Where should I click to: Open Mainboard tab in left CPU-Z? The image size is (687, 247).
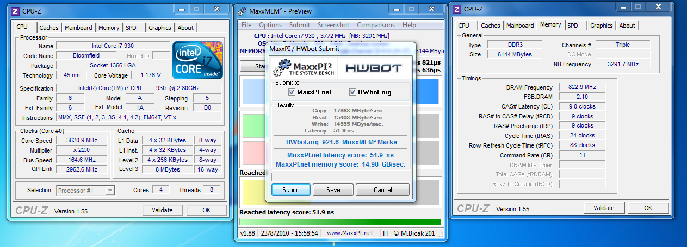(x=78, y=28)
